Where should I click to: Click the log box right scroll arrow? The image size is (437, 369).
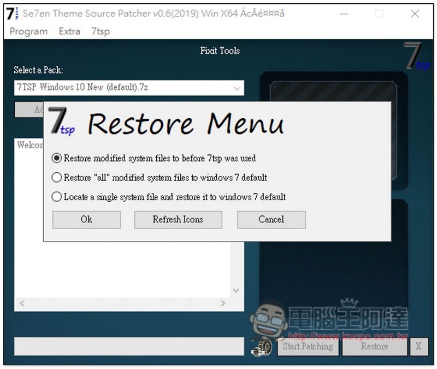click(223, 304)
